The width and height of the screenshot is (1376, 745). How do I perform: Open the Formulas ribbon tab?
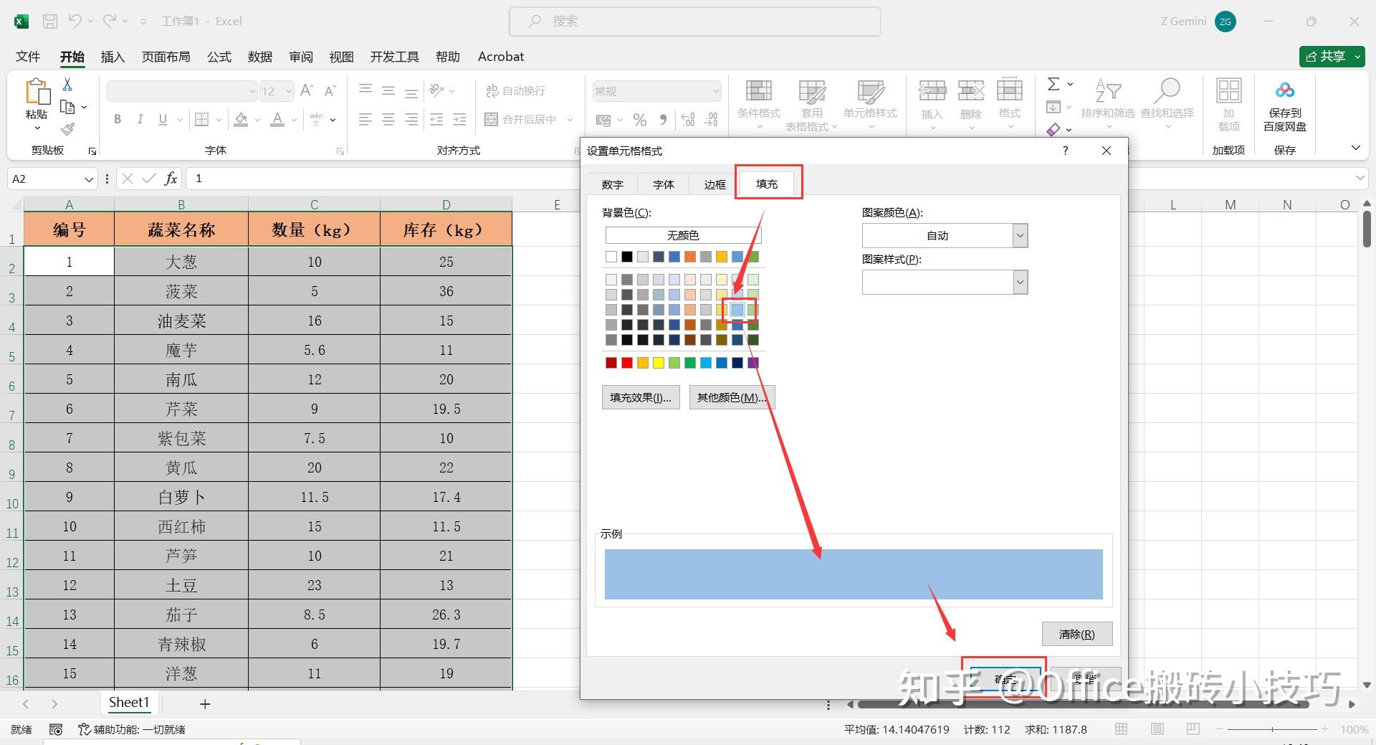[x=219, y=57]
